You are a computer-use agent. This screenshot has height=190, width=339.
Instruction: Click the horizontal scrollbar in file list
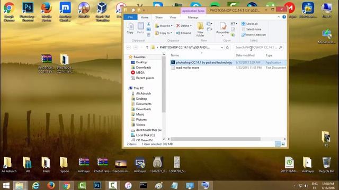coord(216,139)
